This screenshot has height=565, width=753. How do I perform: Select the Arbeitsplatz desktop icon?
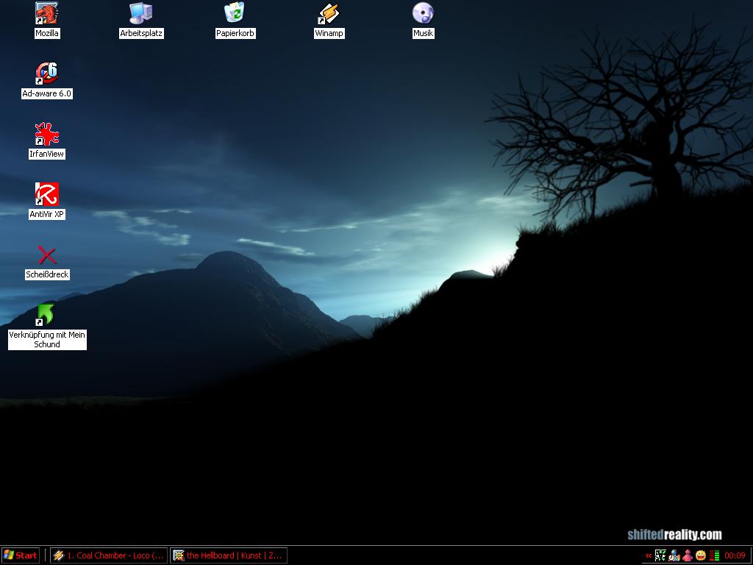(140, 14)
